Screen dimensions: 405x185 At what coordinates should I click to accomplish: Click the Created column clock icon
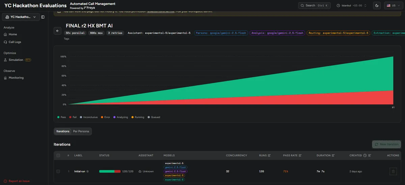pos(365,155)
